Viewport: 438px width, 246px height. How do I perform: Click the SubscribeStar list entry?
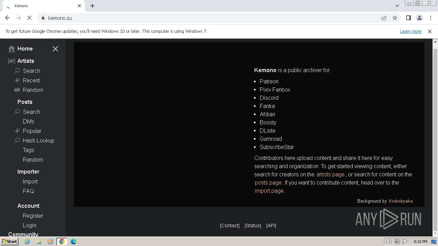(x=277, y=147)
